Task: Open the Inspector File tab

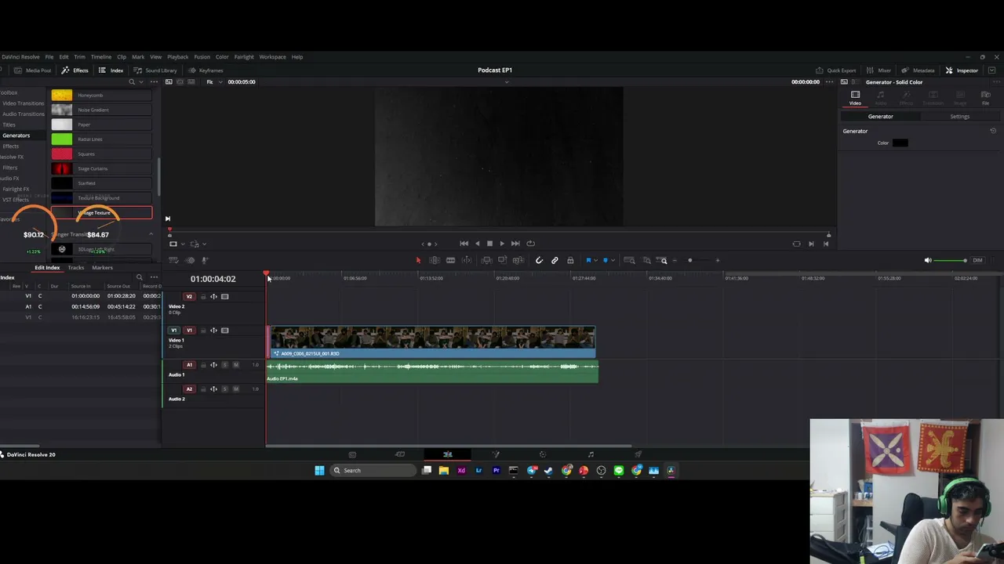Action: click(986, 98)
